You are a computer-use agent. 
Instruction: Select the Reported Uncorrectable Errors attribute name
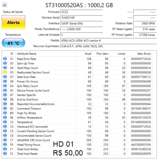point(36,104)
